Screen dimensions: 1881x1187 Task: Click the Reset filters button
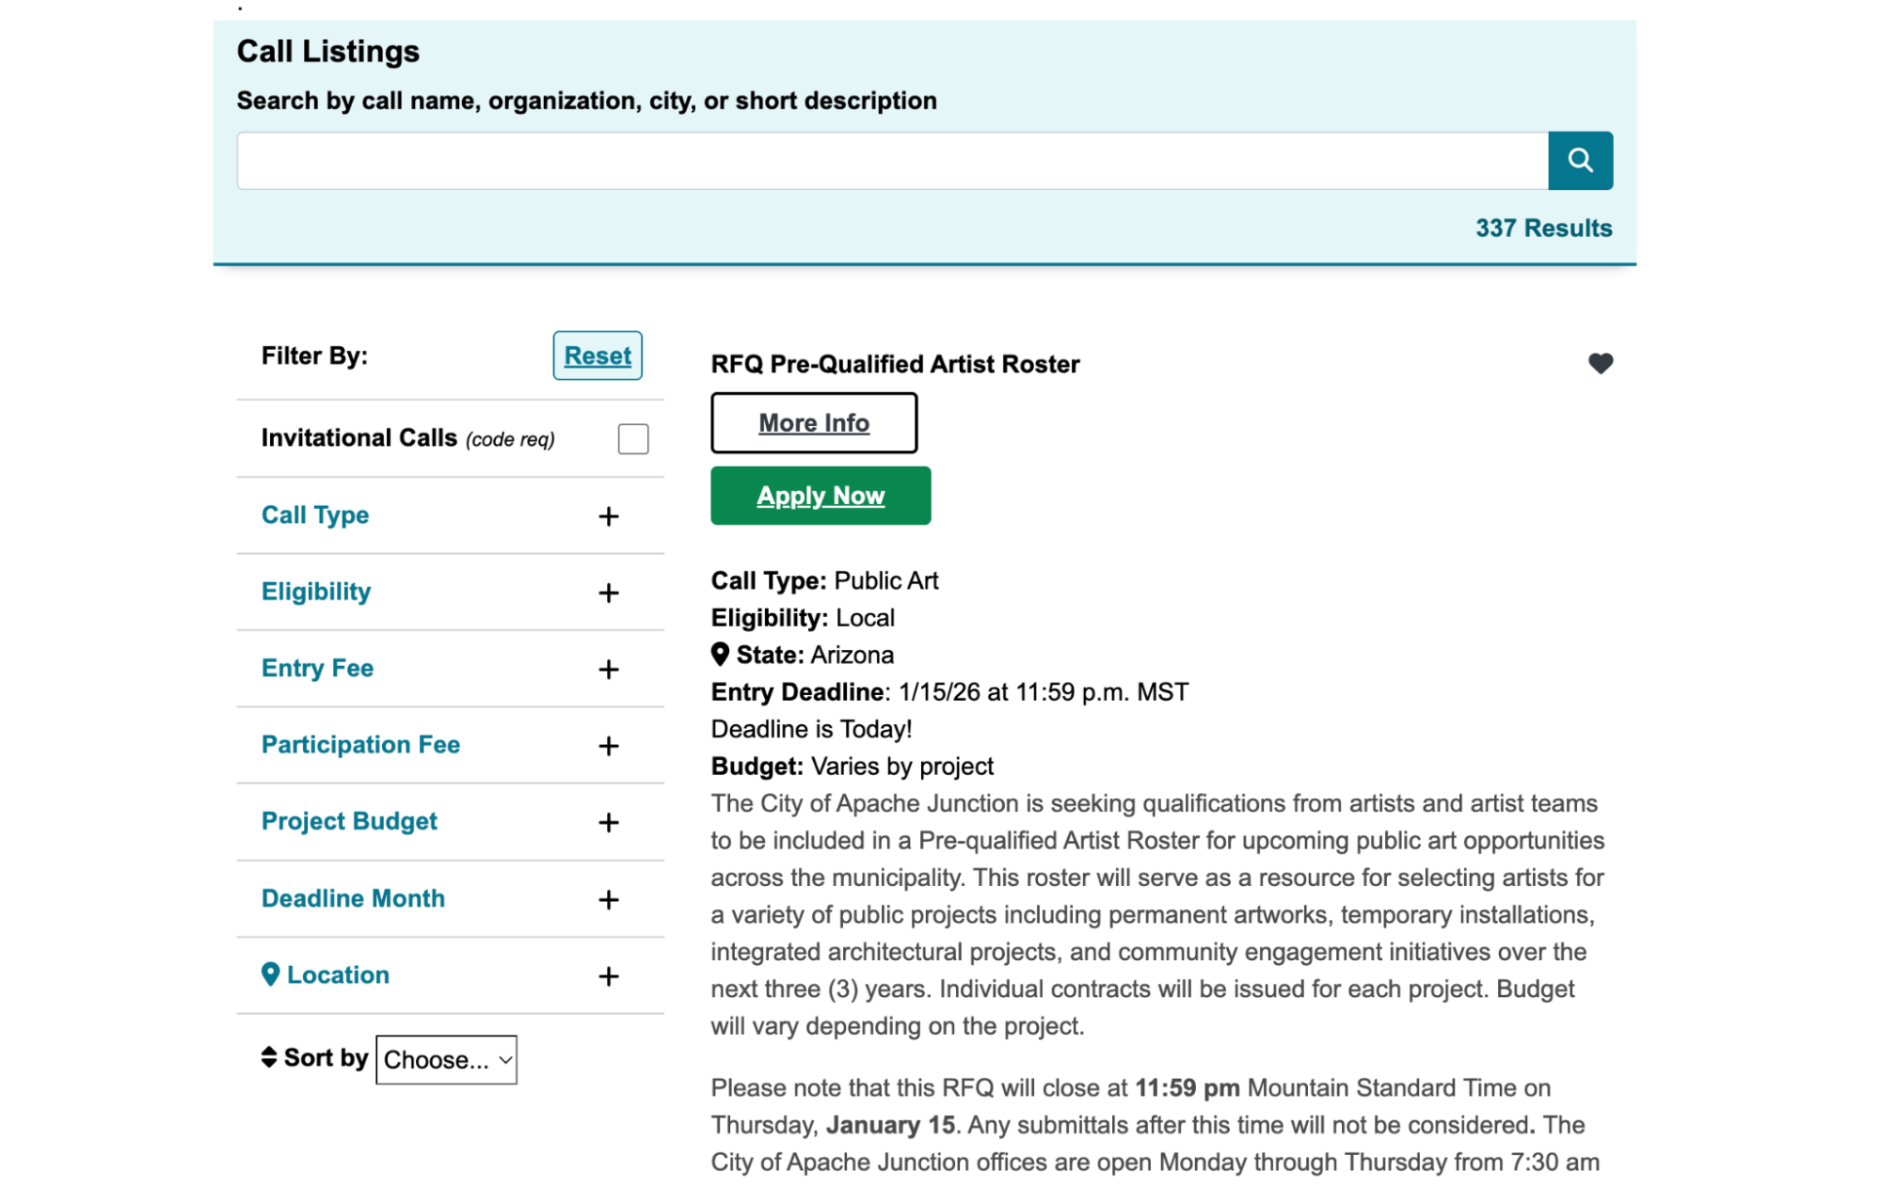[x=597, y=356]
